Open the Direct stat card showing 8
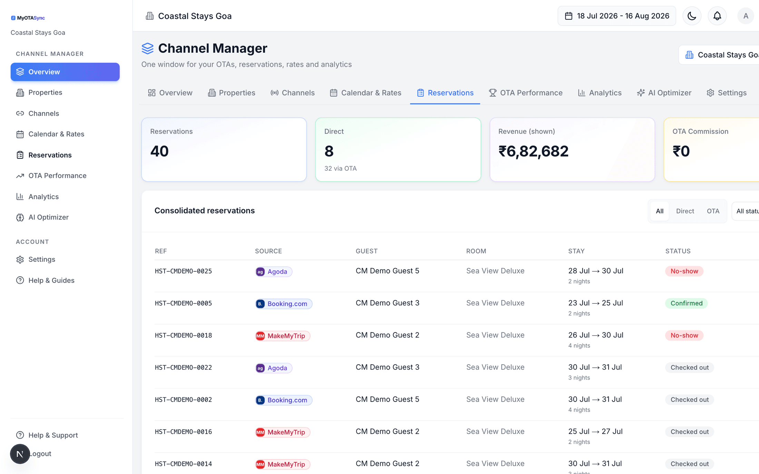The height and width of the screenshot is (474, 759). click(398, 150)
